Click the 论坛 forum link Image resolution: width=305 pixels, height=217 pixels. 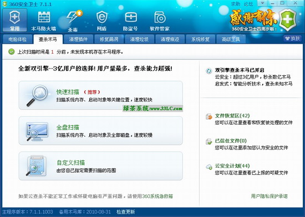click(x=248, y=4)
